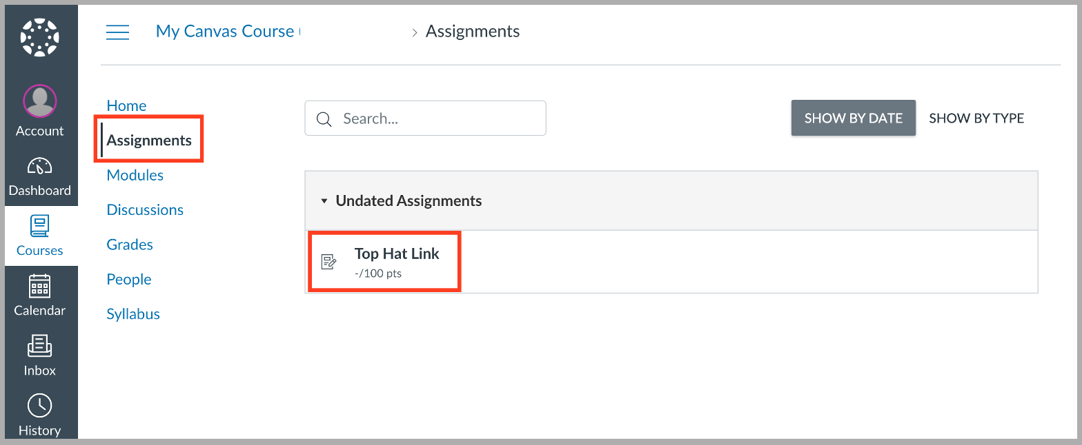Toggle the hamburger menu for the course

117,31
